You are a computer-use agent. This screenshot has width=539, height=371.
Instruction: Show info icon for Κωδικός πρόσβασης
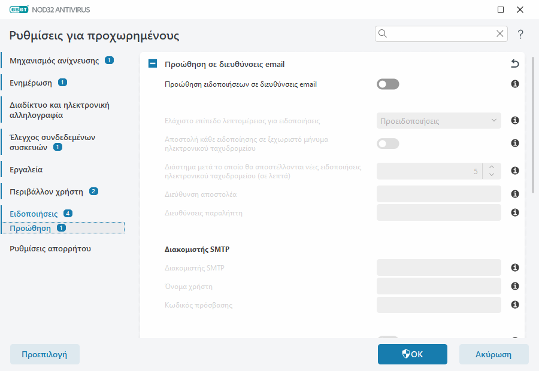tap(514, 305)
